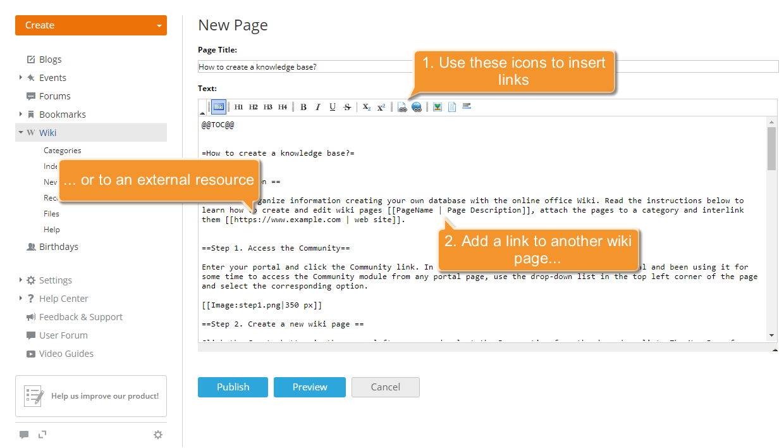The width and height of the screenshot is (784, 448).
Task: Apply subscript formatting
Action: pyautogui.click(x=367, y=107)
